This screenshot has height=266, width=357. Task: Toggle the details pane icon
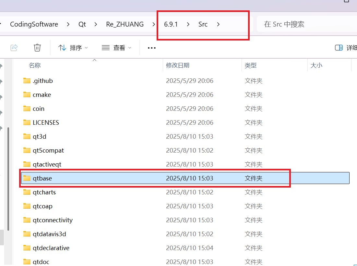coord(339,48)
